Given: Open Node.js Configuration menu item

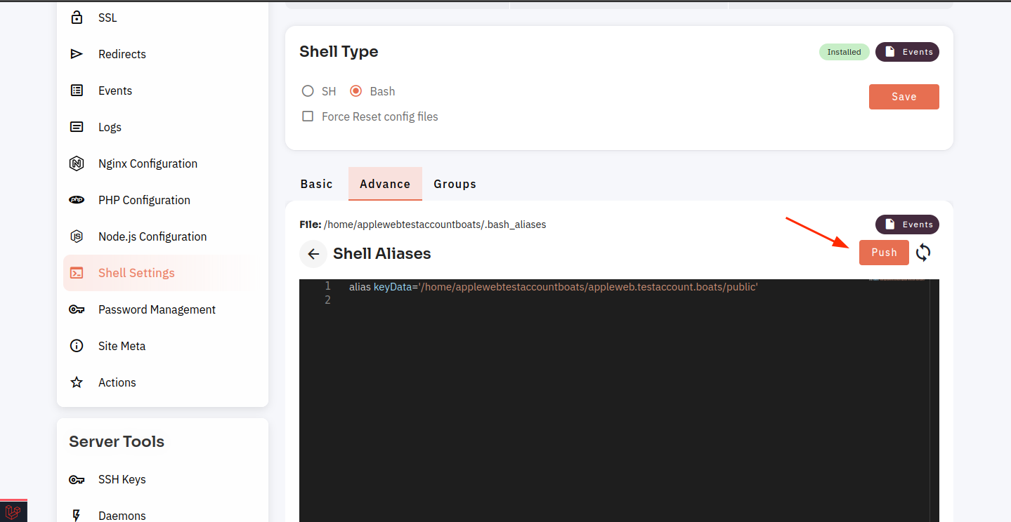Looking at the screenshot, I should pyautogui.click(x=162, y=236).
